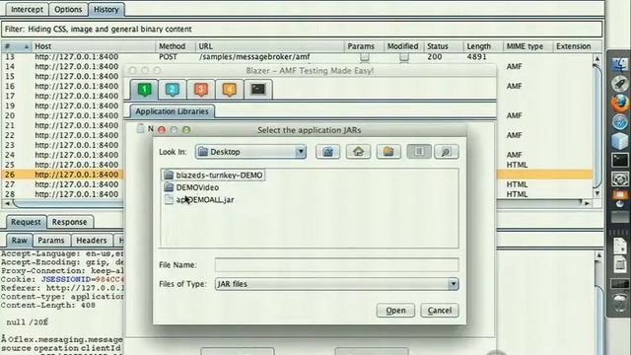Open Blazer step 3 red tab
The image size is (631, 355).
201,90
